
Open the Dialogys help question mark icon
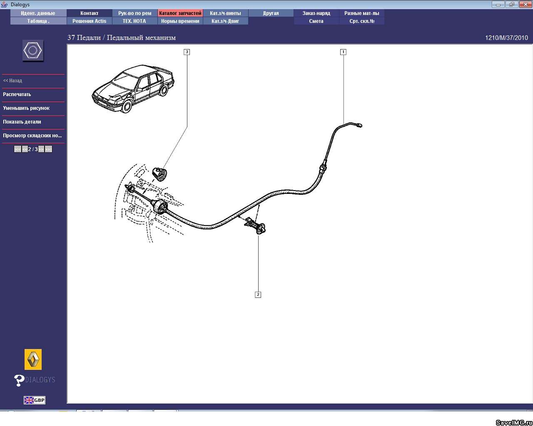tap(19, 380)
